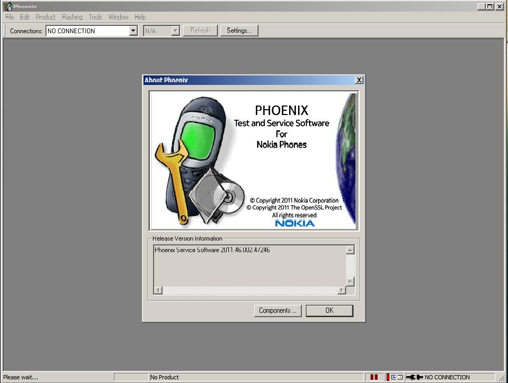This screenshot has height=383, width=508.
Task: Open the File menu
Action: click(9, 17)
